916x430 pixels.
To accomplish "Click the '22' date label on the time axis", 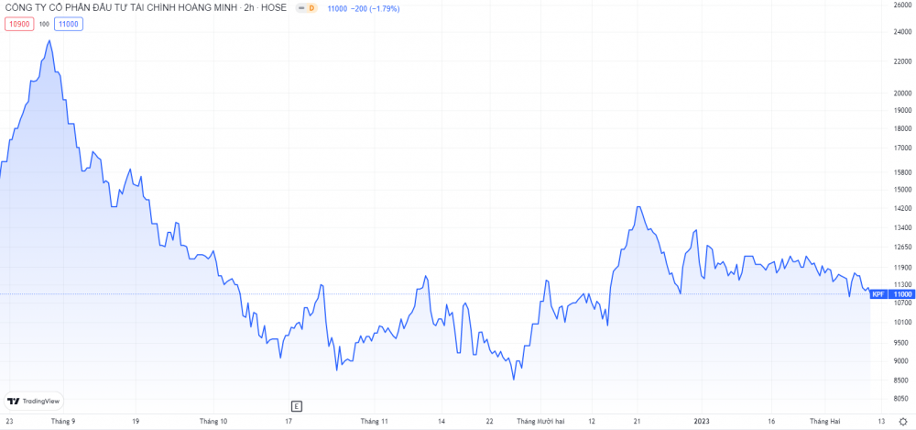I will click(x=489, y=421).
